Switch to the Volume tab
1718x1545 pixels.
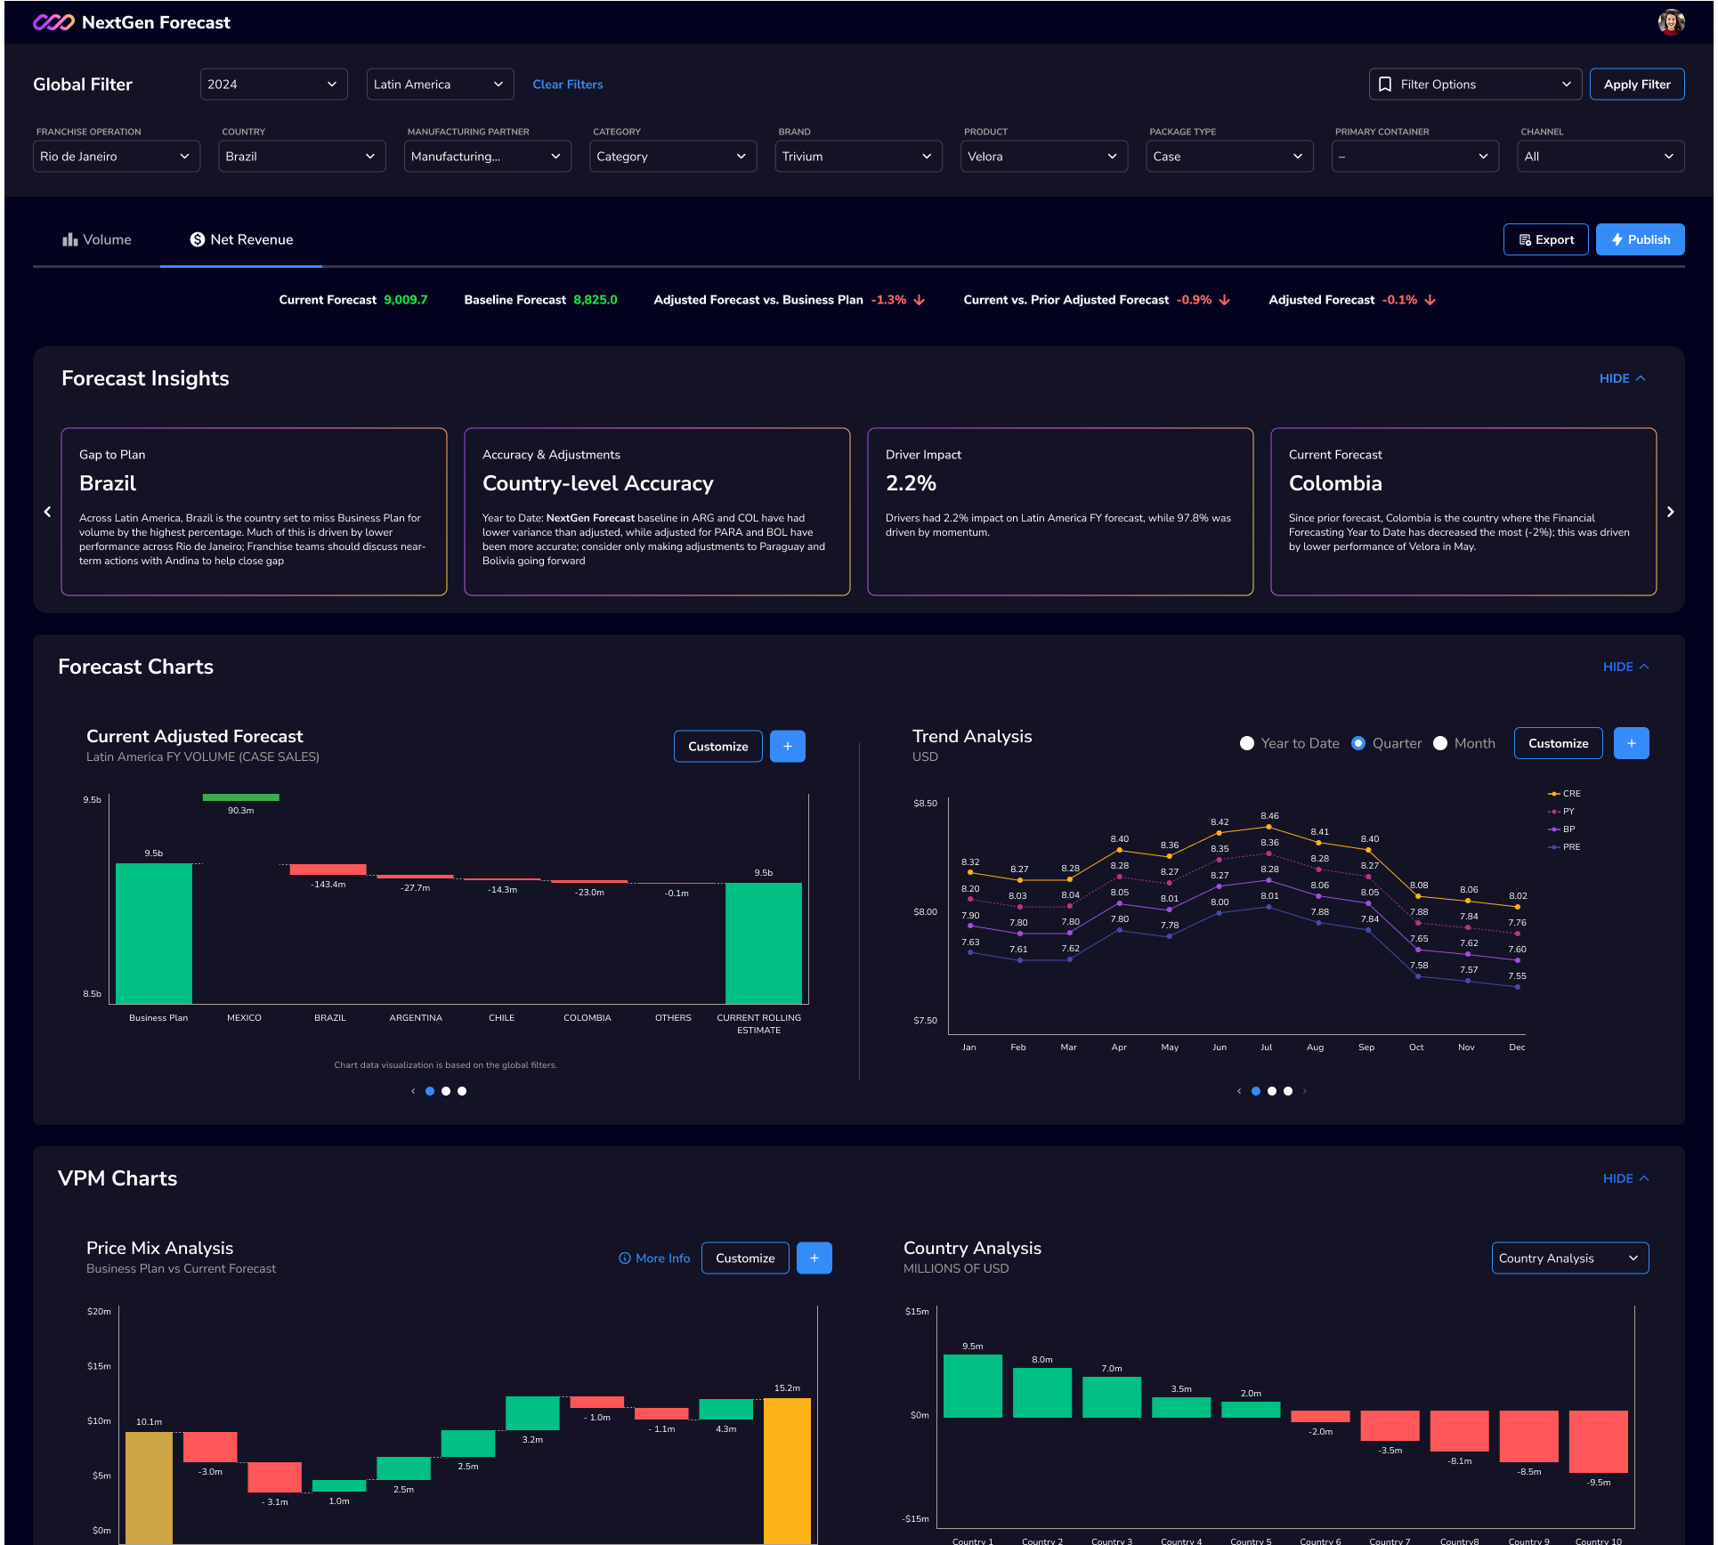tap(97, 239)
